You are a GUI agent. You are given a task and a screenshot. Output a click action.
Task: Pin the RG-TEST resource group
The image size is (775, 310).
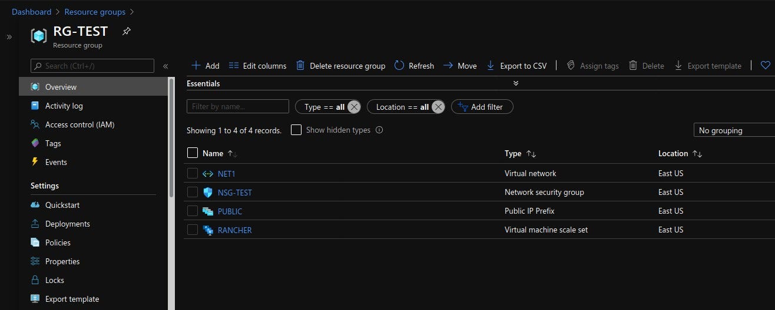[126, 31]
